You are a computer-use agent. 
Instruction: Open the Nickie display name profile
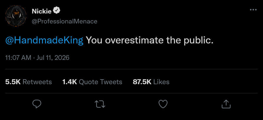pyautogui.click(x=41, y=11)
